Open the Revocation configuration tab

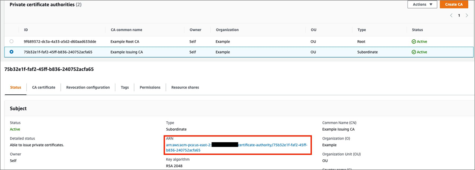[x=88, y=87]
